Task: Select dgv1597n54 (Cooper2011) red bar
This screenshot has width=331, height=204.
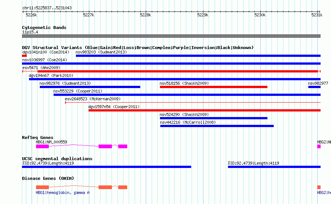Action: coord(205,110)
